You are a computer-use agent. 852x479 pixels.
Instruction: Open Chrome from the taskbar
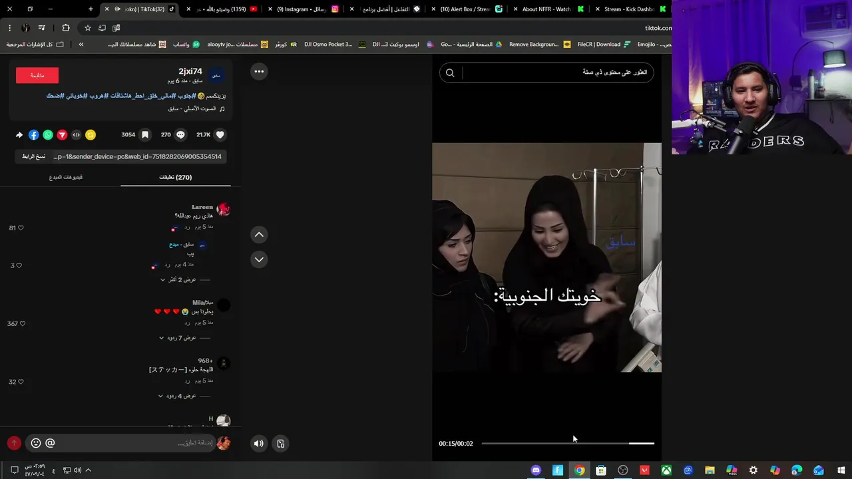(x=580, y=470)
